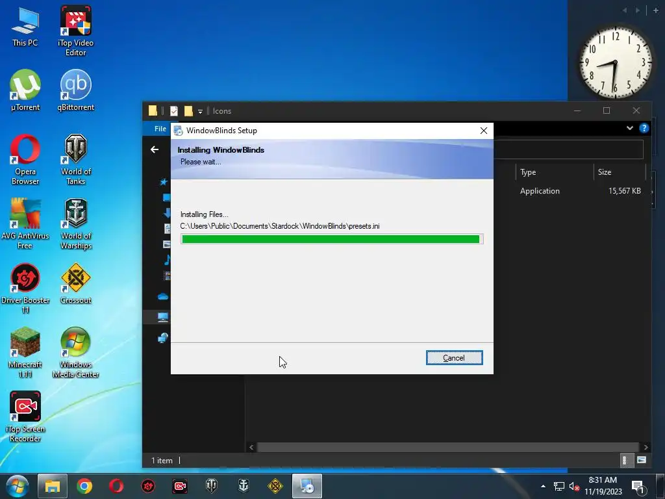Click the analog clock gadget

tap(615, 63)
